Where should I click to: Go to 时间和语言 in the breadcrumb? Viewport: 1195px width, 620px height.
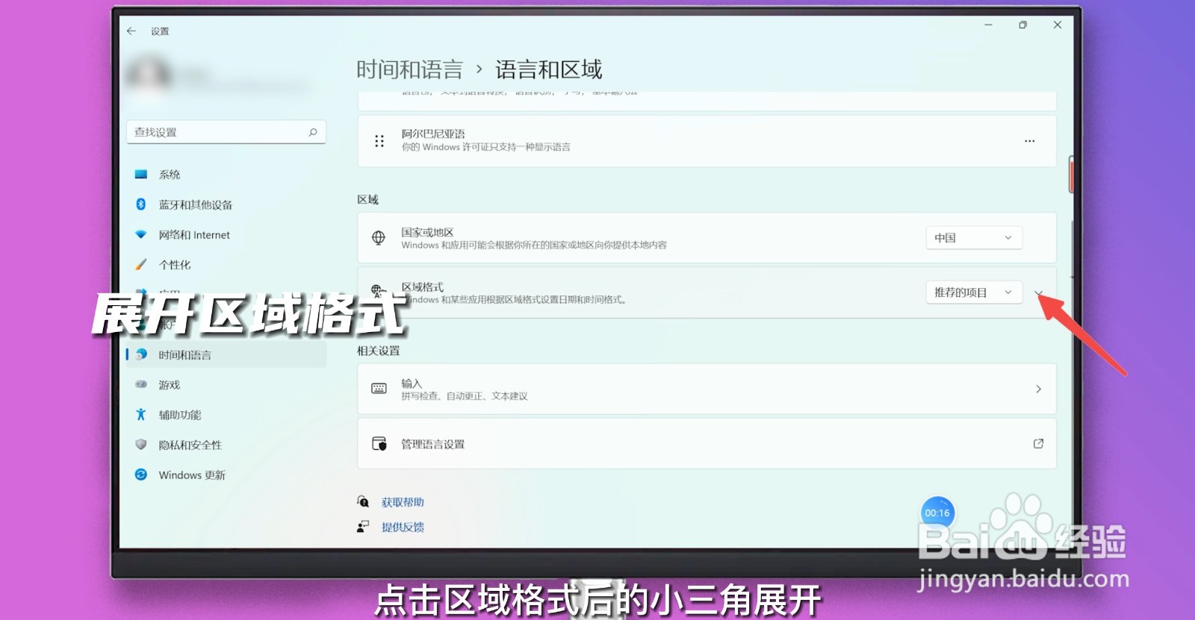point(409,70)
